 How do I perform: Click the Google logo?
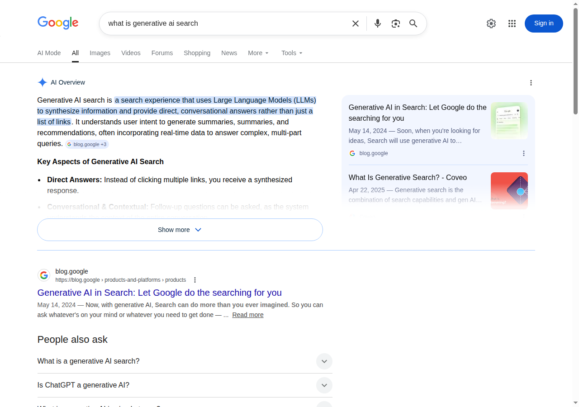(x=58, y=23)
